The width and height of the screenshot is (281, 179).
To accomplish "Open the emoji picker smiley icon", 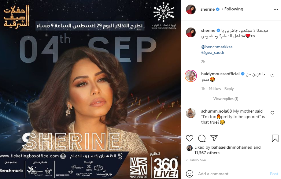I will click(x=190, y=174).
